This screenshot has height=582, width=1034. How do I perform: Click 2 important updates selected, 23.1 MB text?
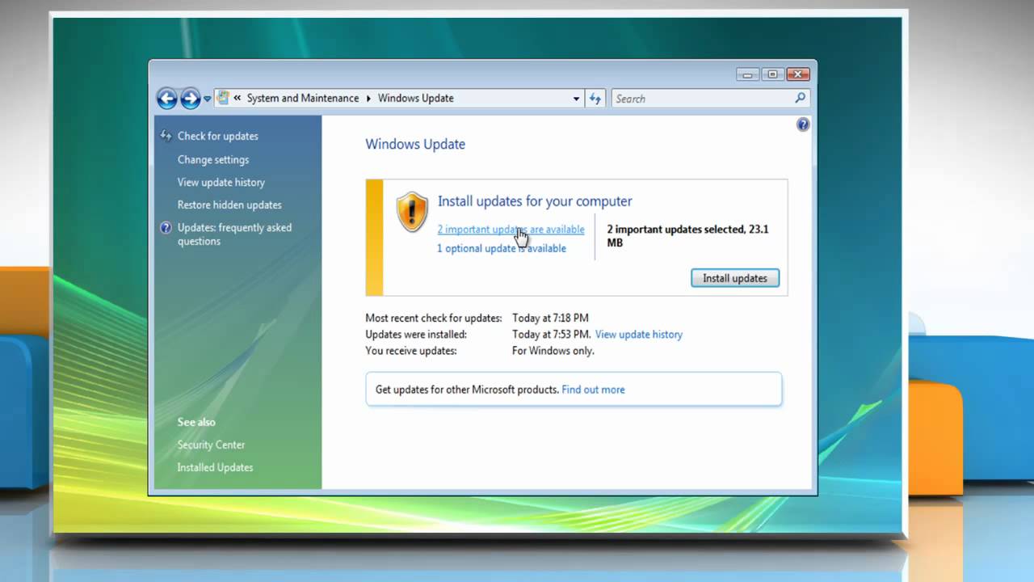click(x=687, y=236)
